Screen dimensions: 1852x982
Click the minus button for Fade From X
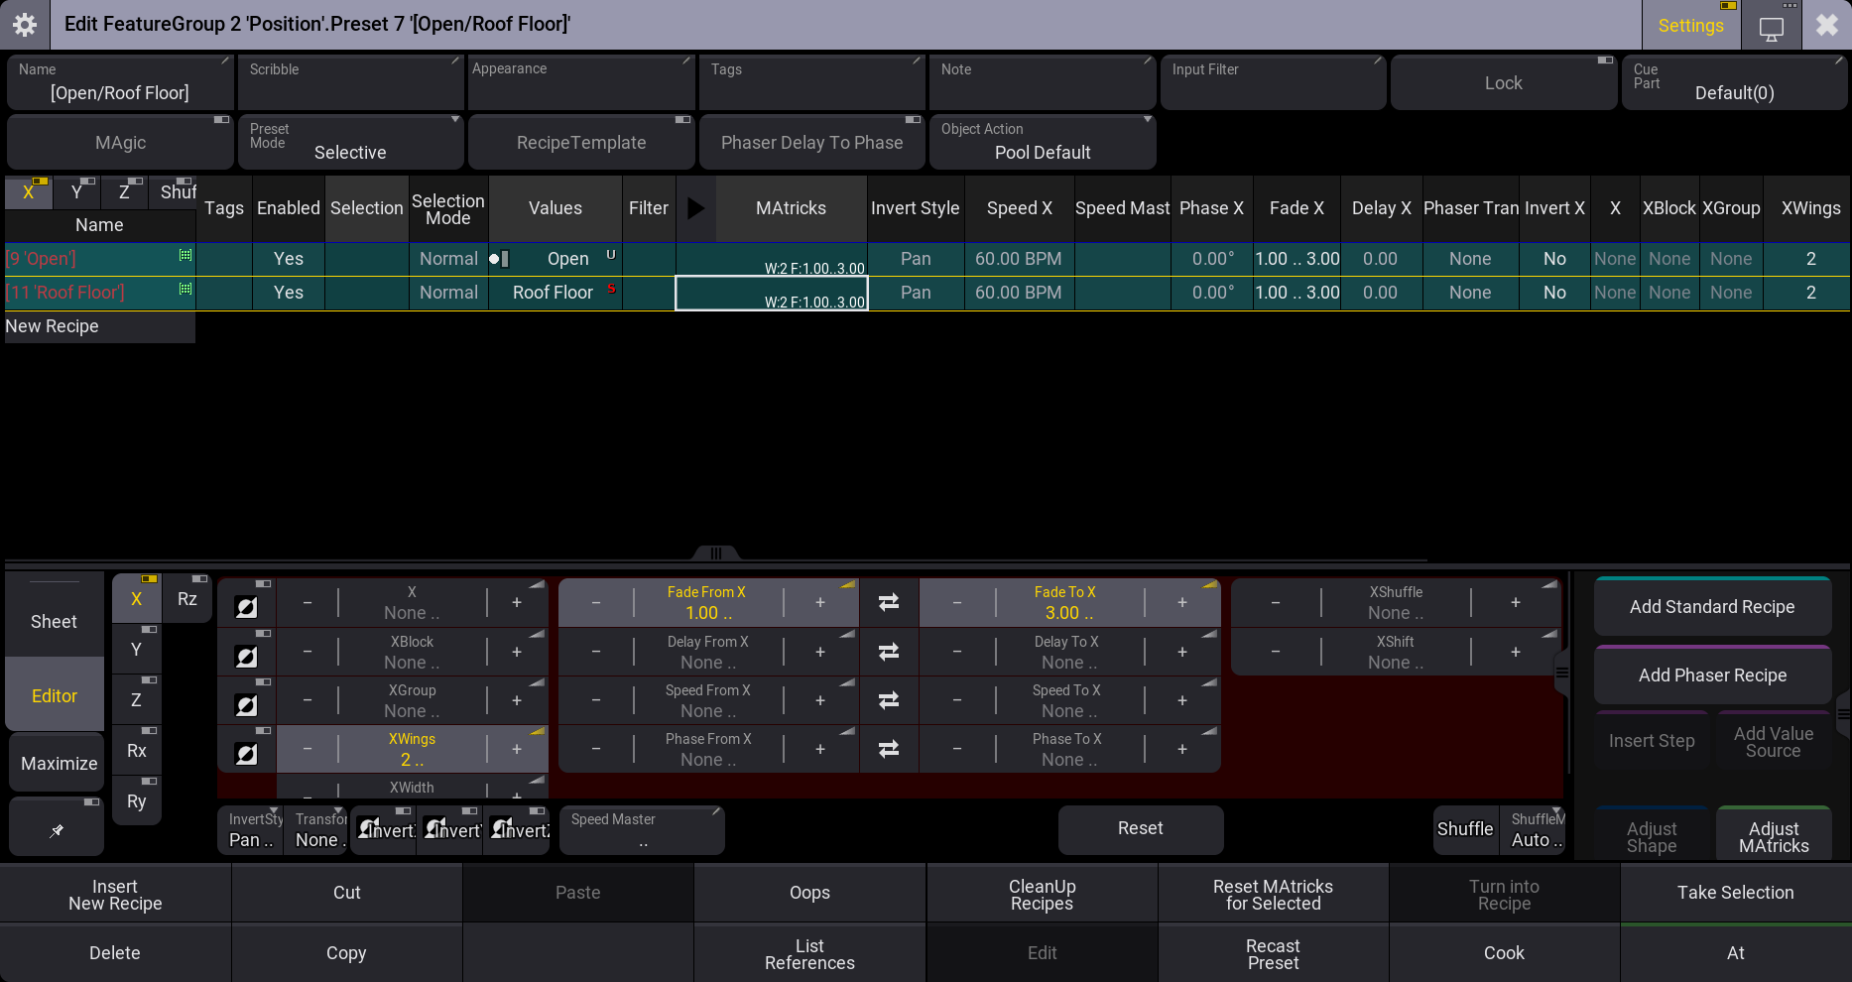click(595, 602)
